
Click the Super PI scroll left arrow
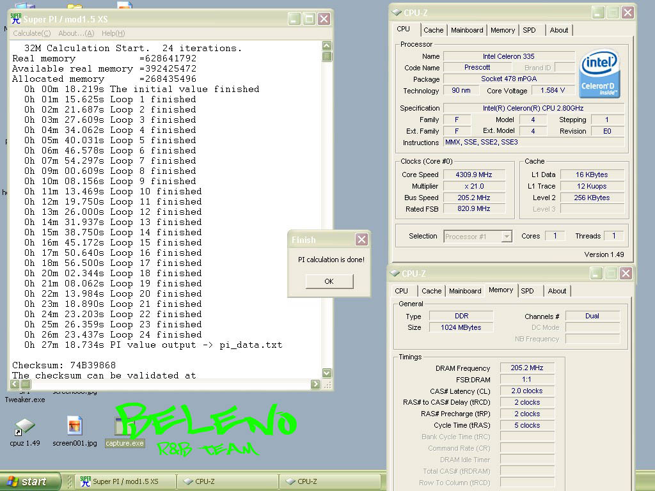click(15, 384)
